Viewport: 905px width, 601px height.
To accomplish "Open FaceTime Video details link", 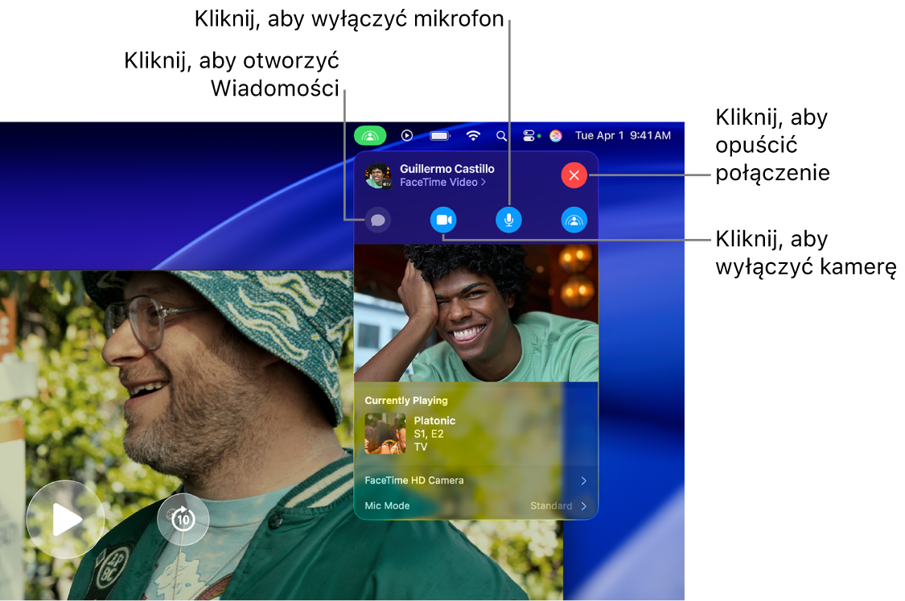I will coord(442,183).
